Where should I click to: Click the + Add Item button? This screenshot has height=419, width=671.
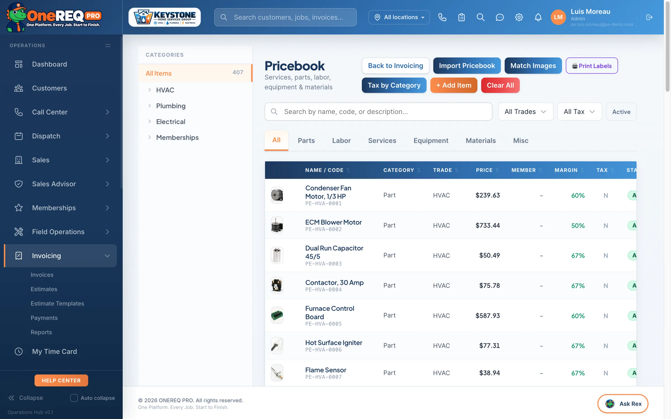click(454, 85)
